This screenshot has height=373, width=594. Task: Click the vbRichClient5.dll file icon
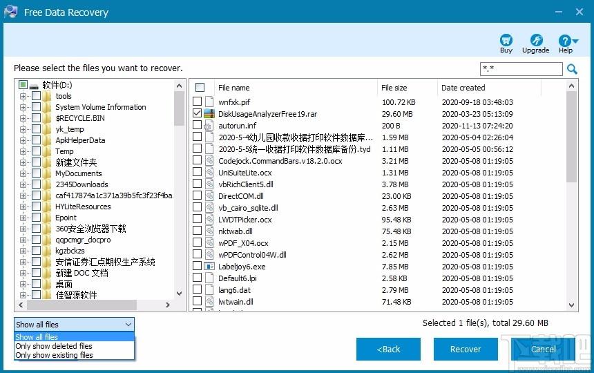[x=209, y=184]
